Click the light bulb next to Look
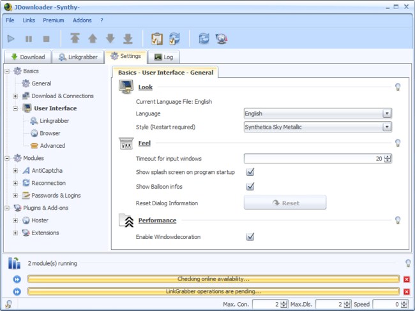Viewport: 415px width, 311px height. point(398,87)
